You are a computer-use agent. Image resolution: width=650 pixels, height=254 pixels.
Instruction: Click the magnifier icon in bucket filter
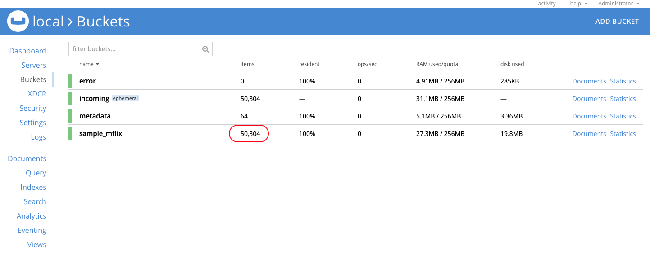coord(205,49)
